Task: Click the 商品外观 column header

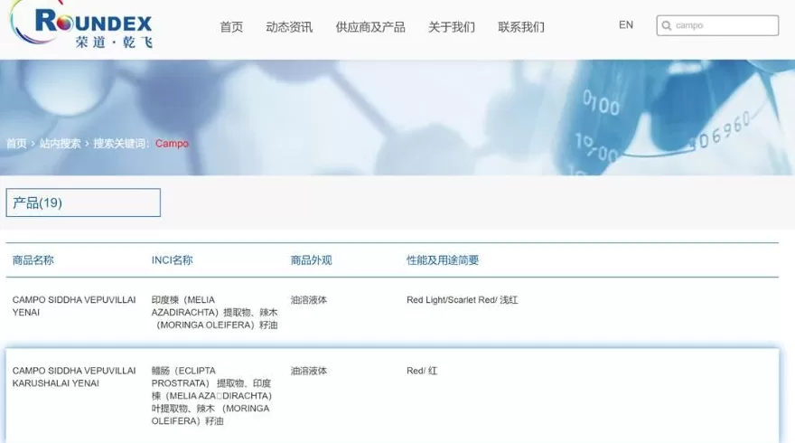Action: [x=311, y=260]
